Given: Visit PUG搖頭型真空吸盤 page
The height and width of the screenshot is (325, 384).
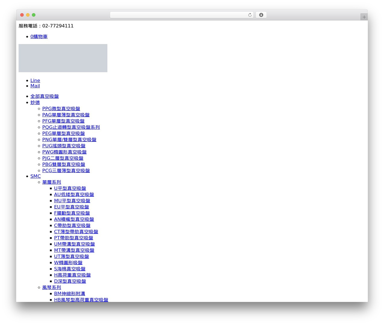Looking at the screenshot, I should (64, 146).
